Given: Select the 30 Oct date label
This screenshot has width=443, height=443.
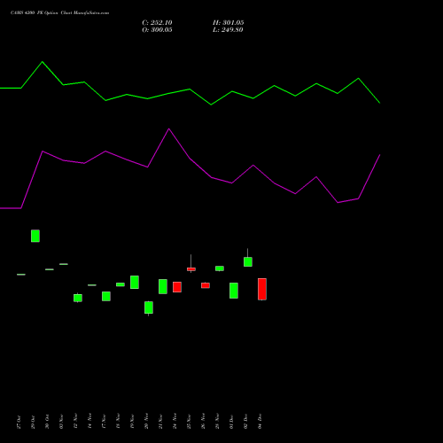Looking at the screenshot, I should pyautogui.click(x=47, y=422).
